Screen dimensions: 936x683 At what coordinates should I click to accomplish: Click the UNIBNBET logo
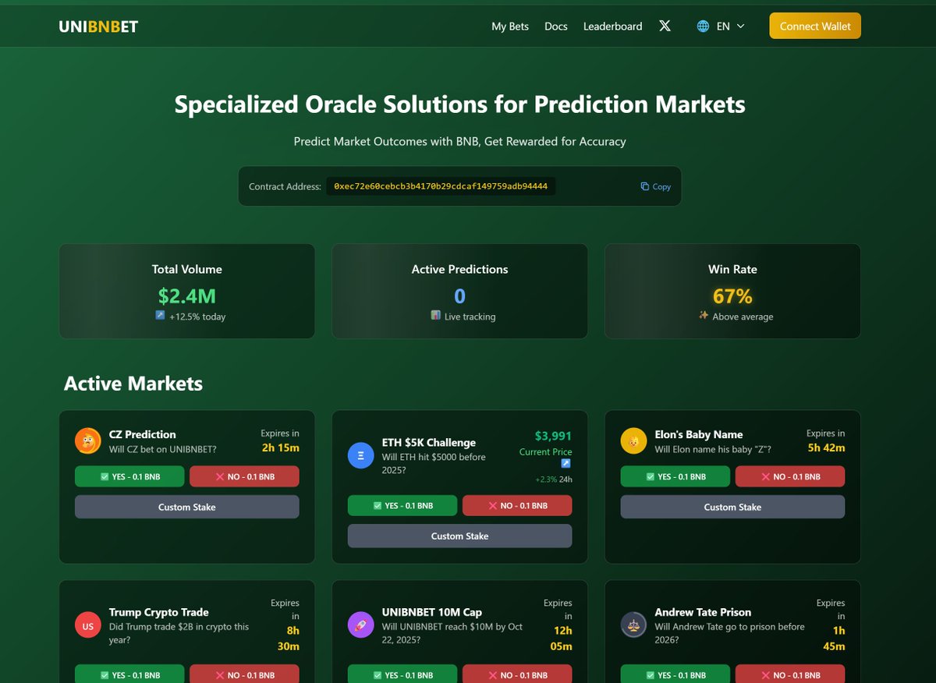[98, 27]
